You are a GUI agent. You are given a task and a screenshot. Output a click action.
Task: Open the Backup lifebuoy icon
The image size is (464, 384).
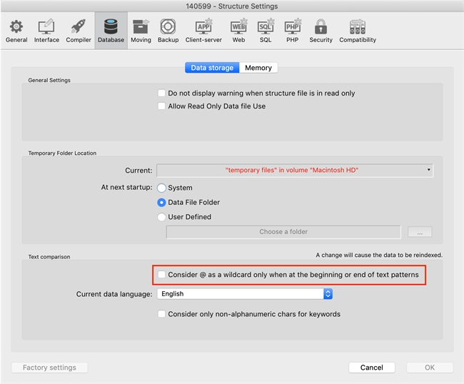pyautogui.click(x=168, y=30)
